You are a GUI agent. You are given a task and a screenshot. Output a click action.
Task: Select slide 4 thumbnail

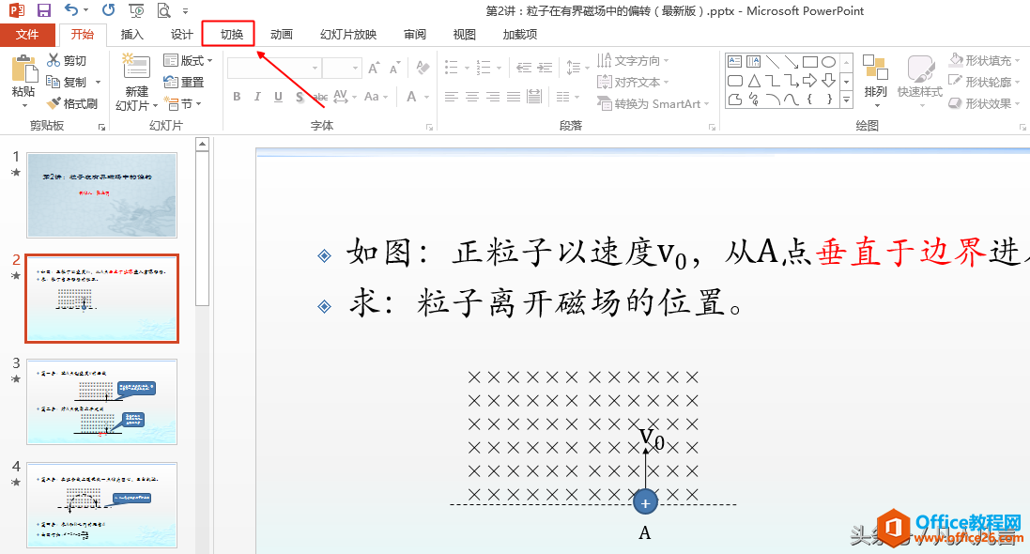pyautogui.click(x=101, y=505)
